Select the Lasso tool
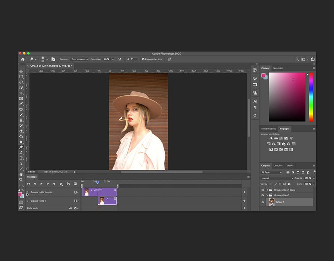 (x=21, y=82)
